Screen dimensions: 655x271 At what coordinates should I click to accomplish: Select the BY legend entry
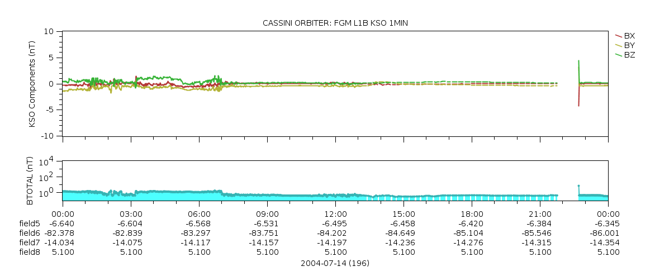tap(625, 45)
